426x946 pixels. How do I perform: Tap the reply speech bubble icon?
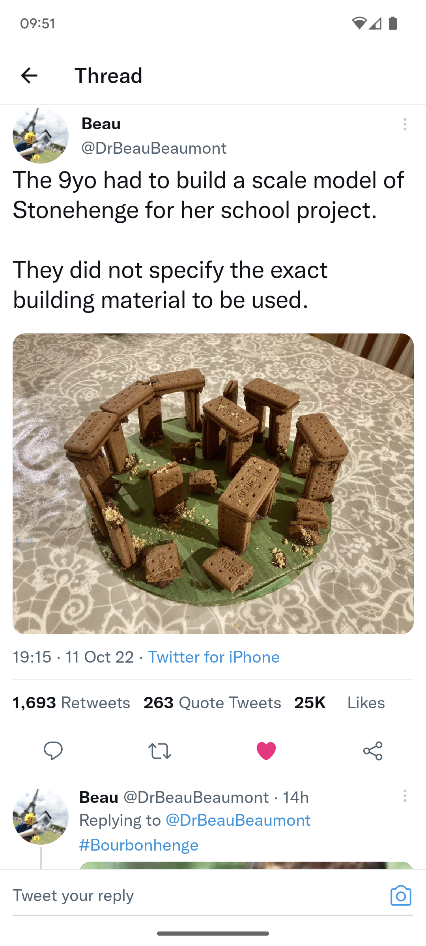click(53, 750)
